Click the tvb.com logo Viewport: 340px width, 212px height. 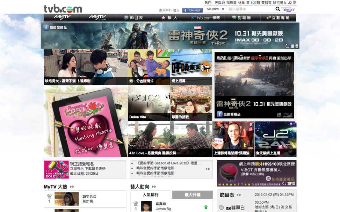[x=63, y=9]
